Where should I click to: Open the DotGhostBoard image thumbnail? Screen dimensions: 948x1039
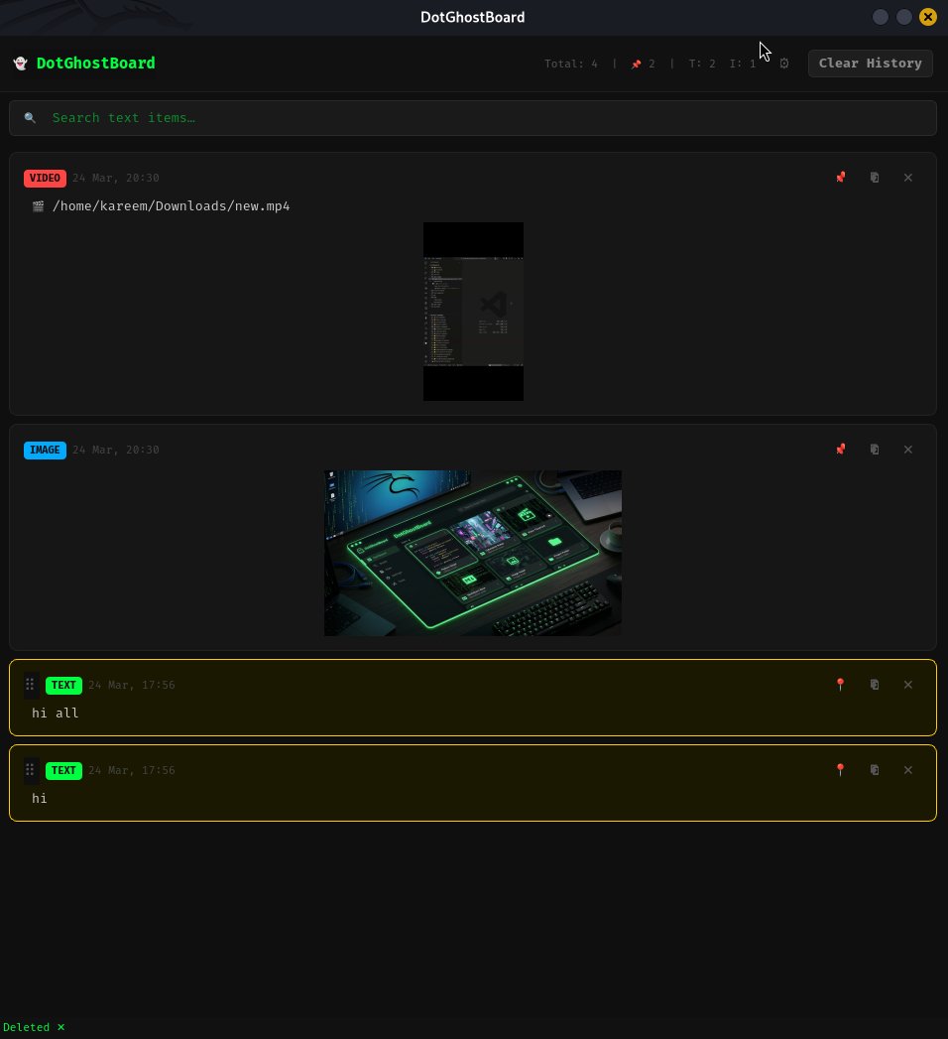click(x=473, y=554)
